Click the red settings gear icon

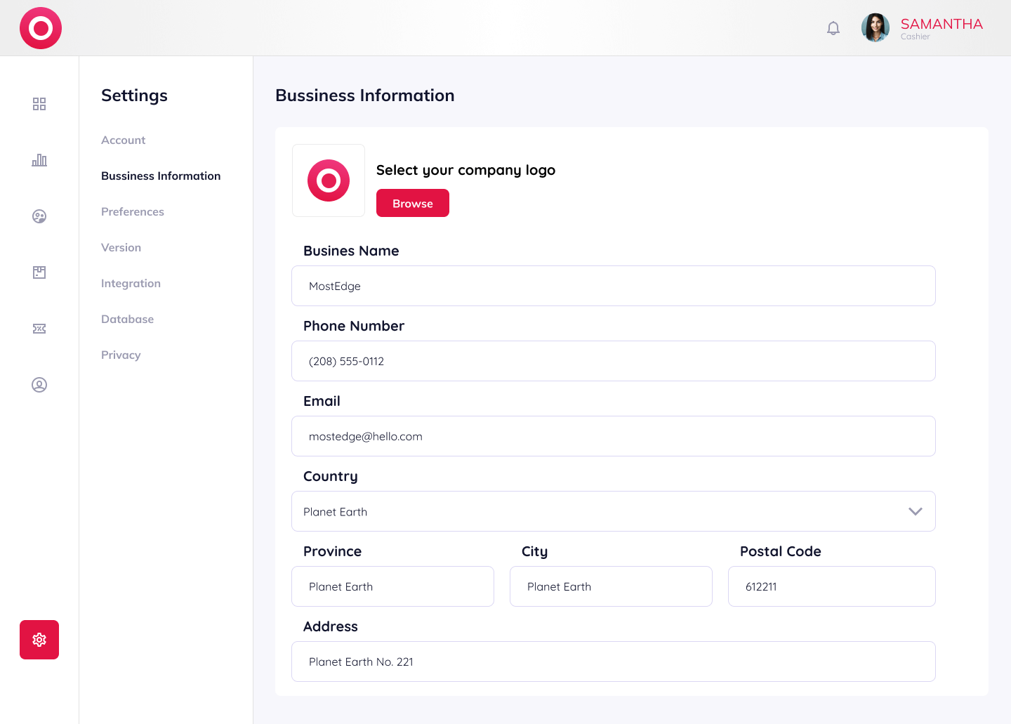[39, 640]
